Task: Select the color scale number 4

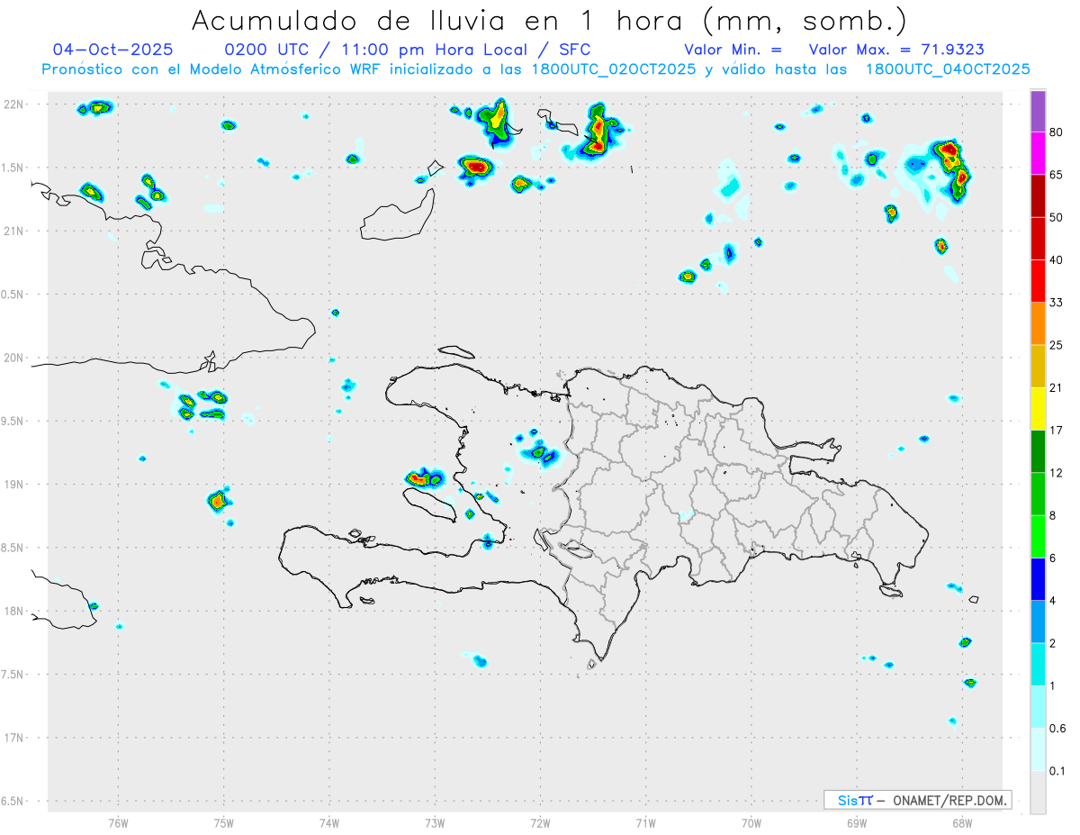Action: click(x=1053, y=600)
